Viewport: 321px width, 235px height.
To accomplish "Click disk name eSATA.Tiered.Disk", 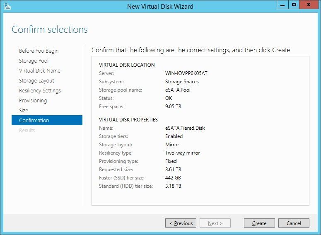I will click(x=185, y=128).
